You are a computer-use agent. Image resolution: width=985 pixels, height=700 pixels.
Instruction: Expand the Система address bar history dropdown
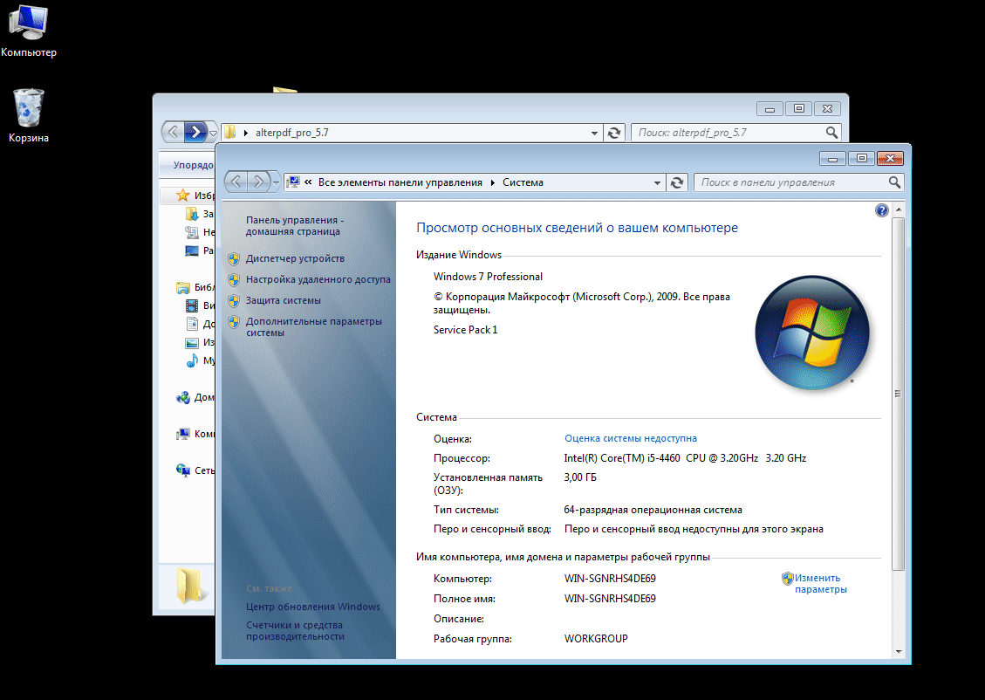coord(657,182)
